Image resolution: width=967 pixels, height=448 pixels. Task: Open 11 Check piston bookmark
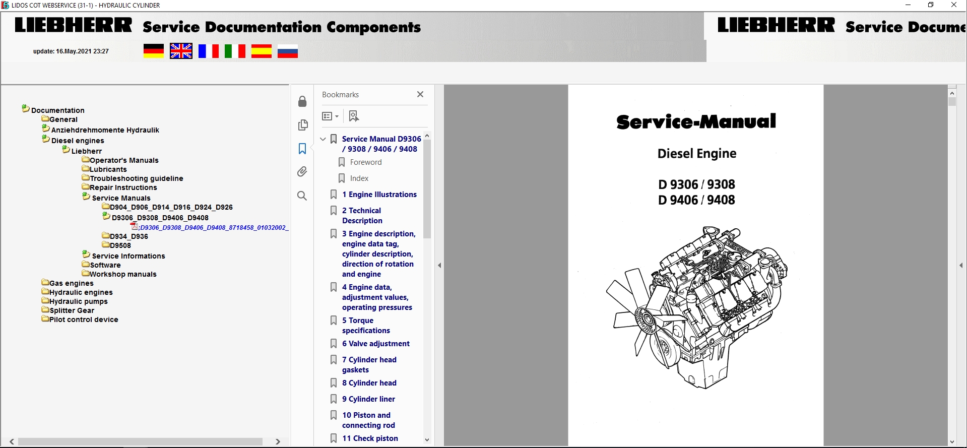pos(370,438)
